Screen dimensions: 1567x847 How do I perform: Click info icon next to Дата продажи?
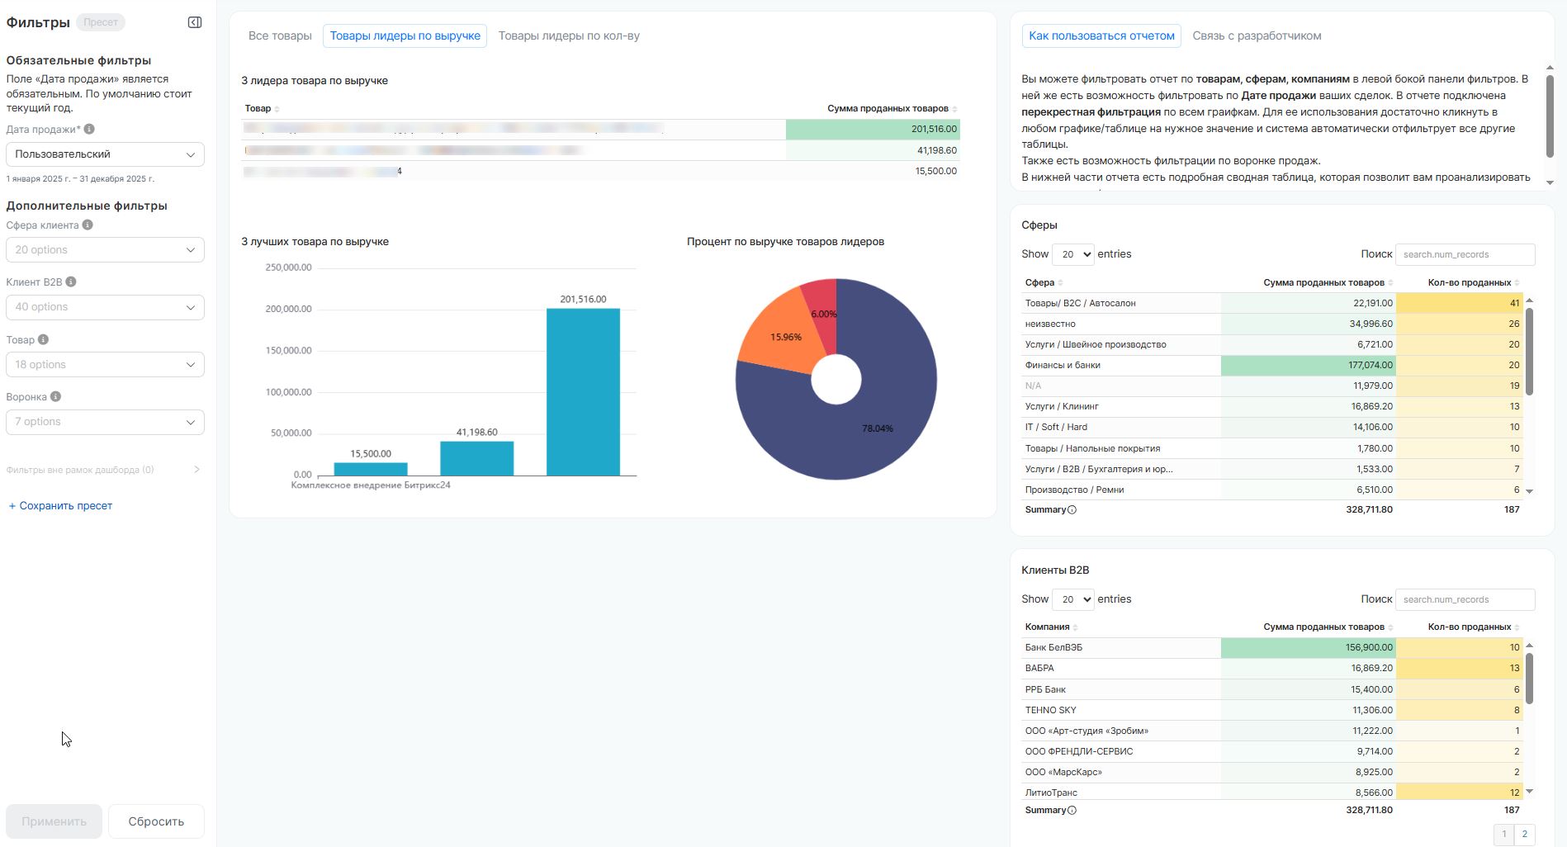click(89, 129)
